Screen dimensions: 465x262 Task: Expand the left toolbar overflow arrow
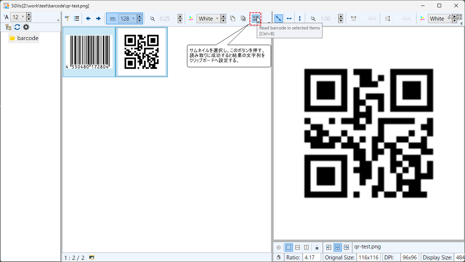(x=58, y=20)
